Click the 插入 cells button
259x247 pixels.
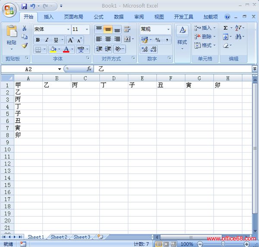(x=205, y=28)
